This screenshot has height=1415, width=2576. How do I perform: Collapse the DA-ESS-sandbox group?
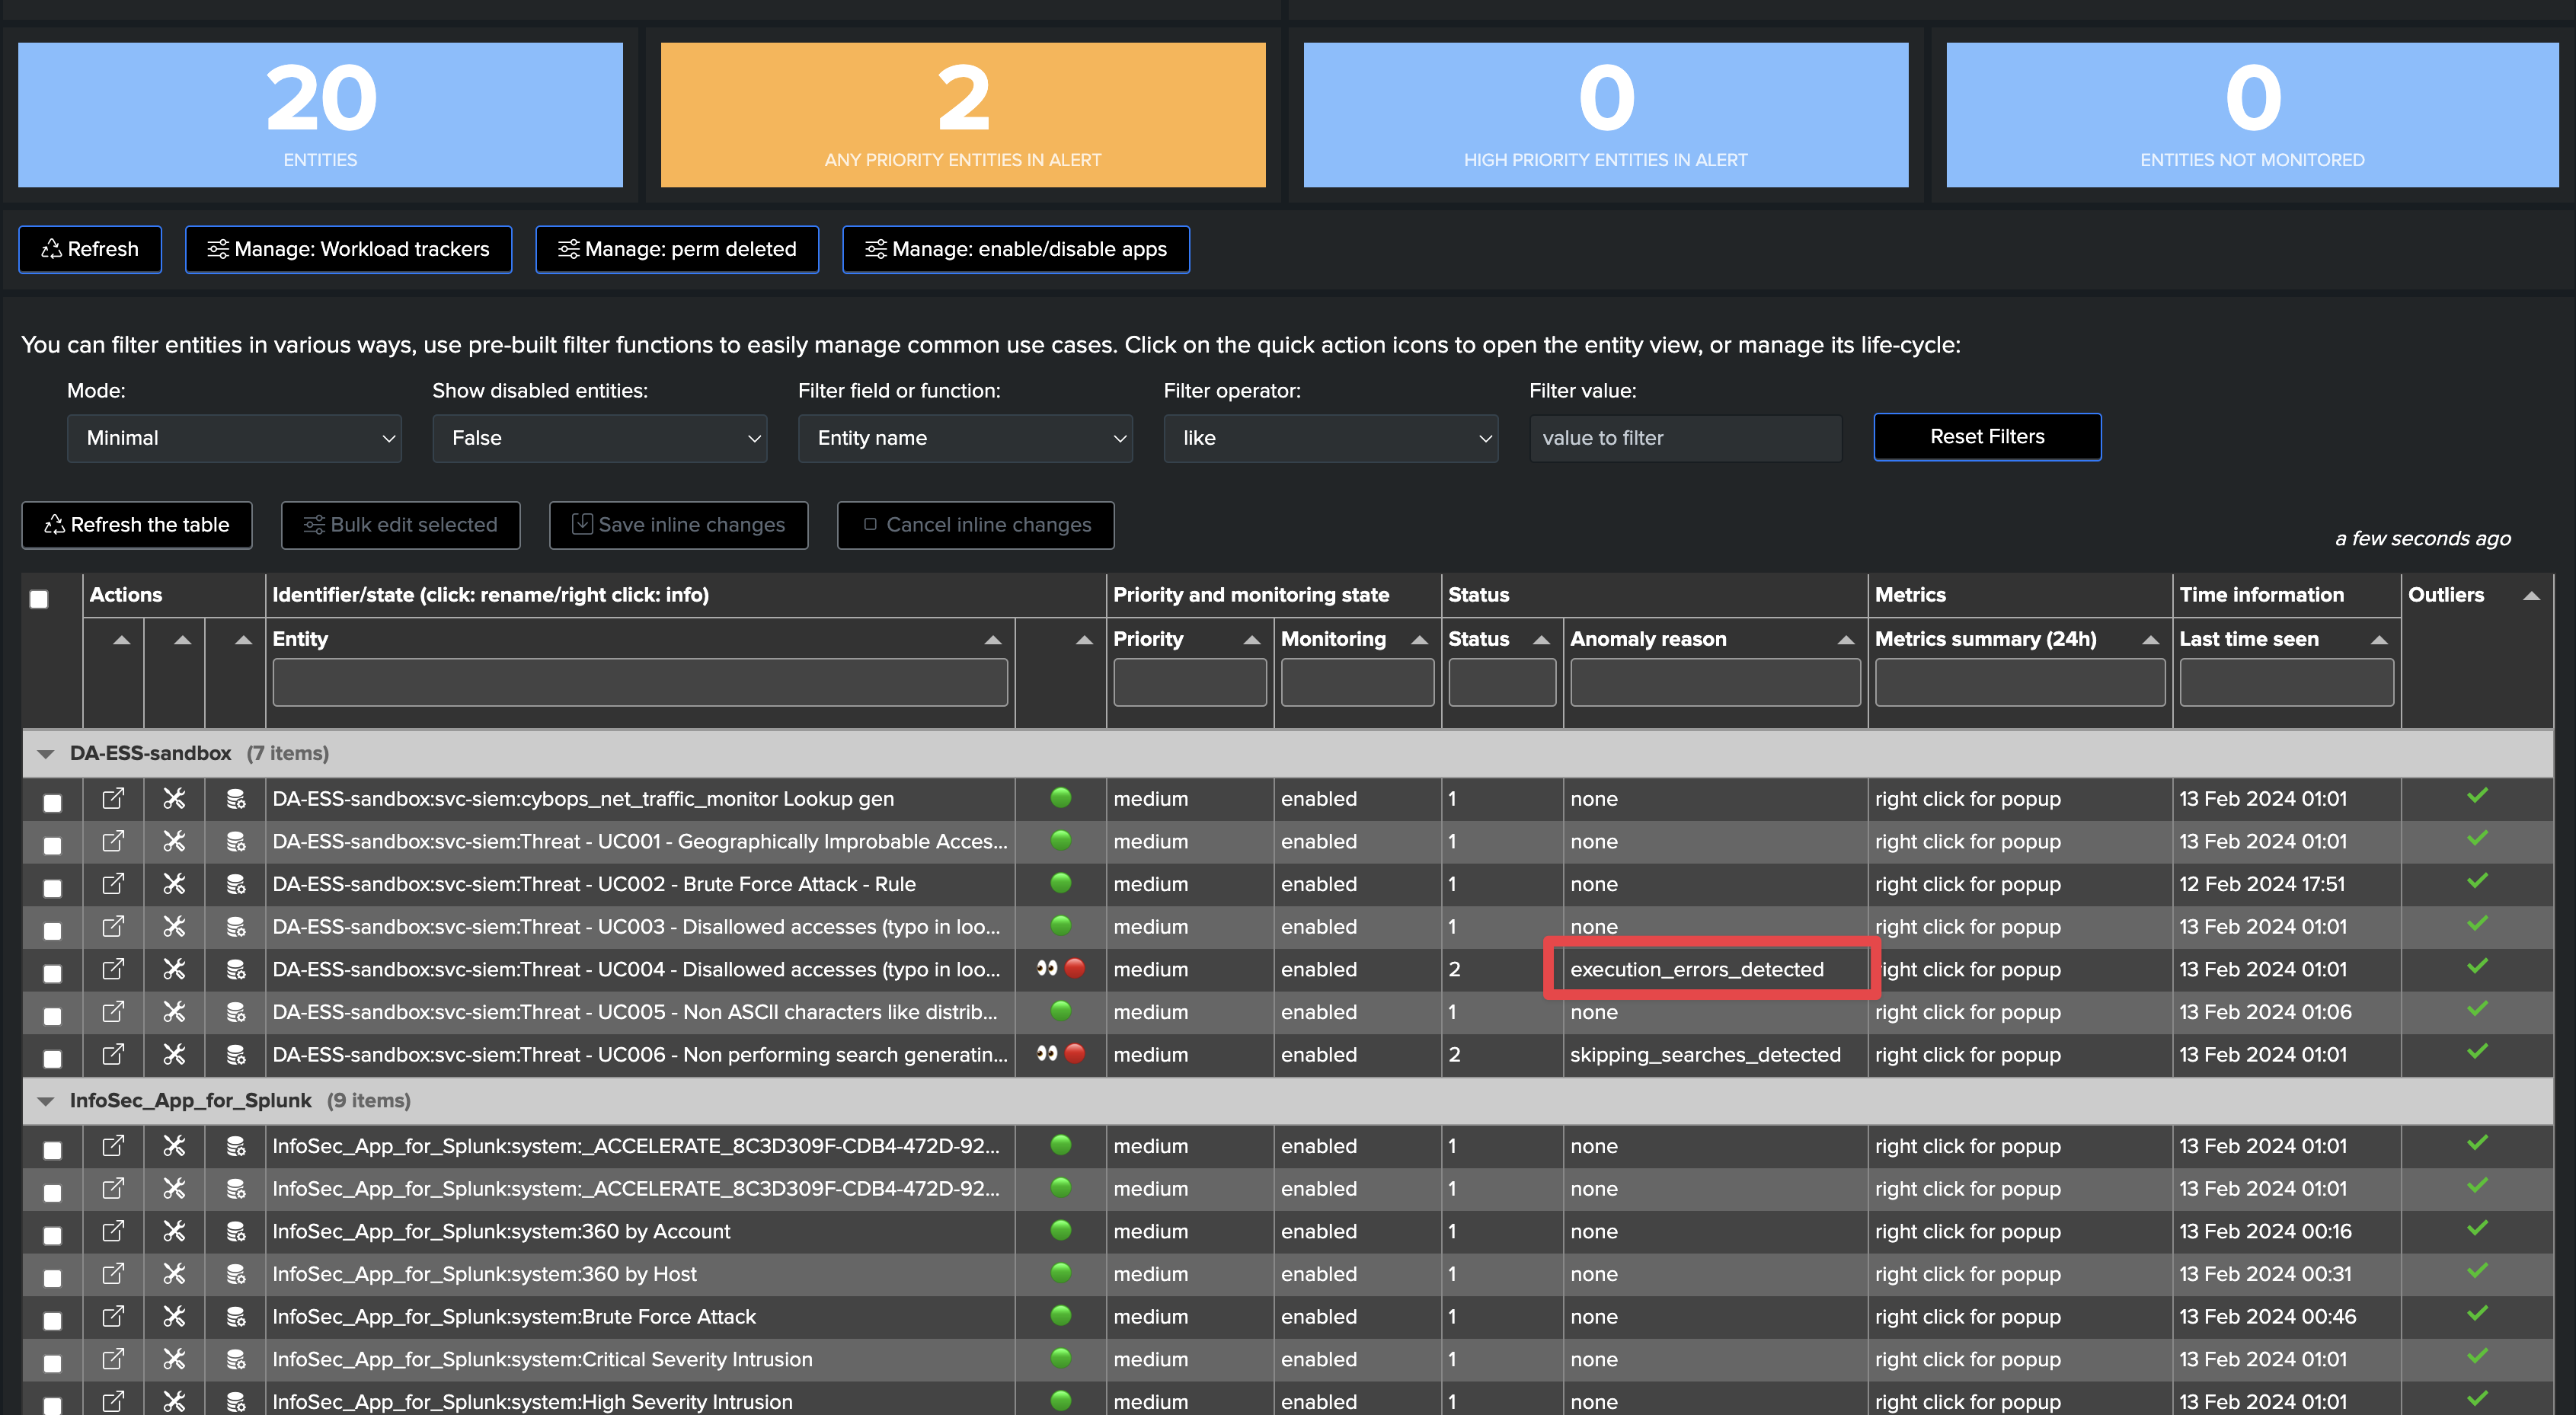point(45,753)
